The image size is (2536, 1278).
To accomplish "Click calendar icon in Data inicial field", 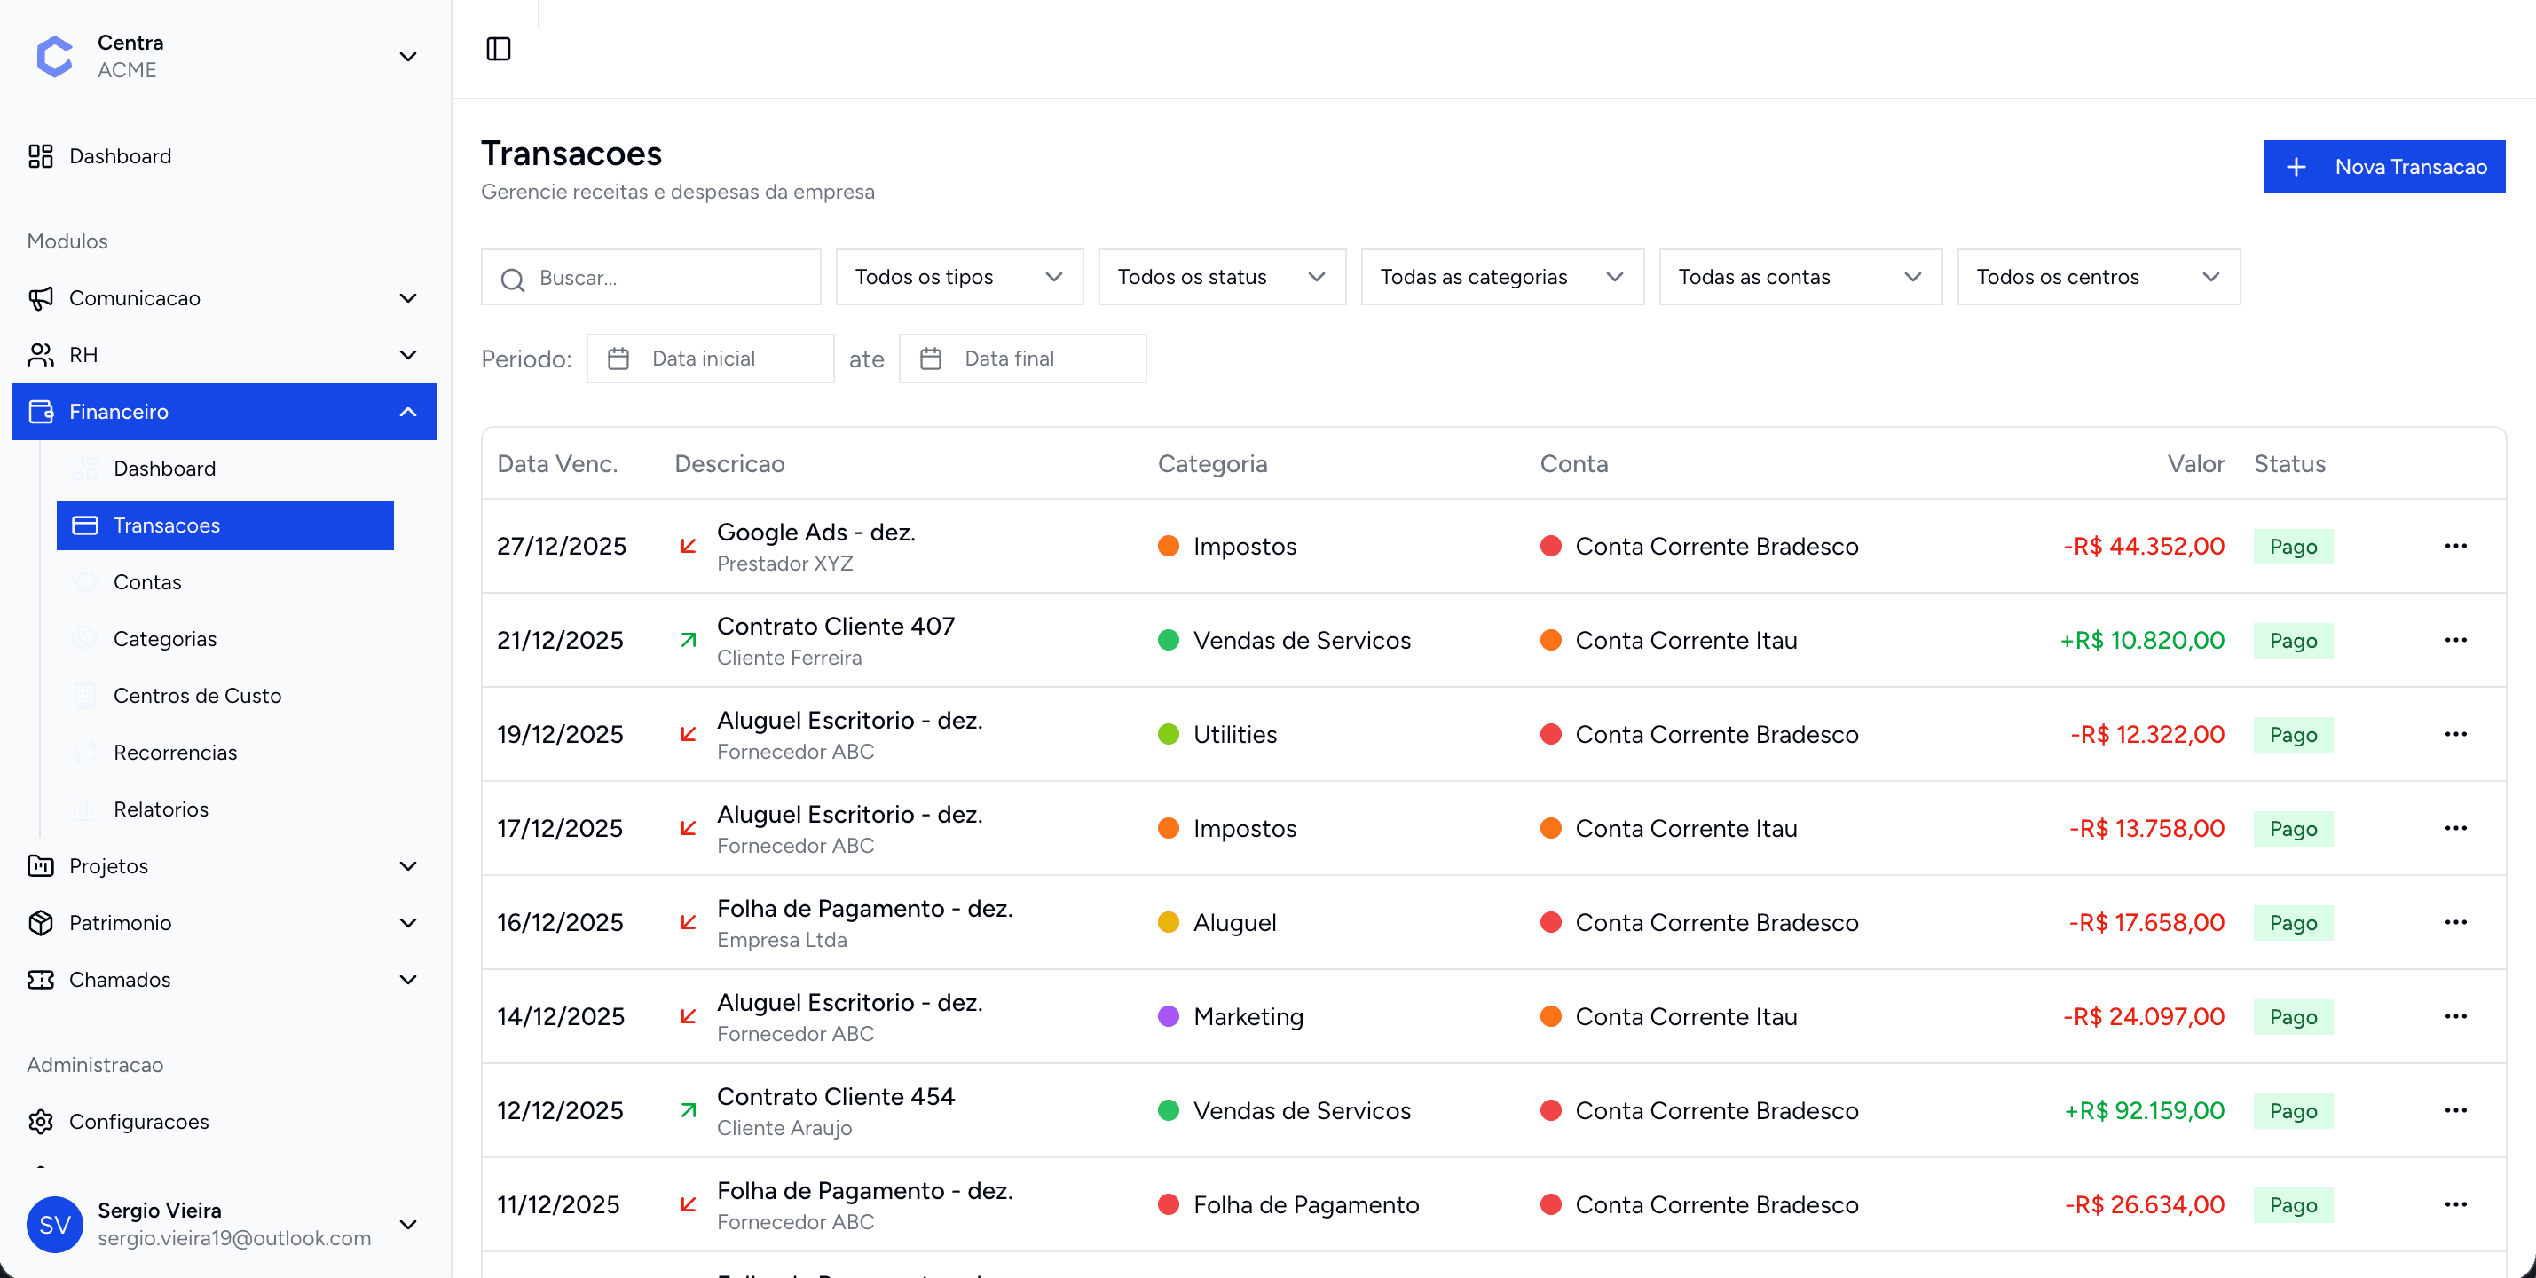I will pos(618,359).
